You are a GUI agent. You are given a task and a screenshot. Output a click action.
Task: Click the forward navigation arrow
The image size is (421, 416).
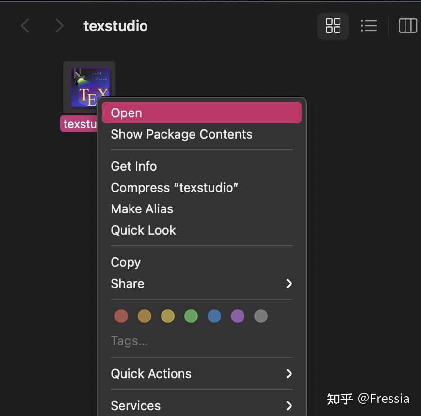(59, 25)
